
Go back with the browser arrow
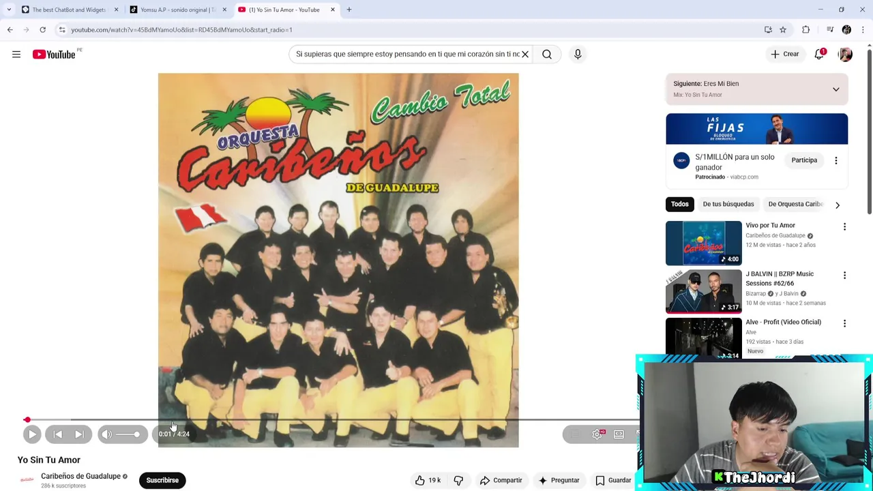point(10,30)
